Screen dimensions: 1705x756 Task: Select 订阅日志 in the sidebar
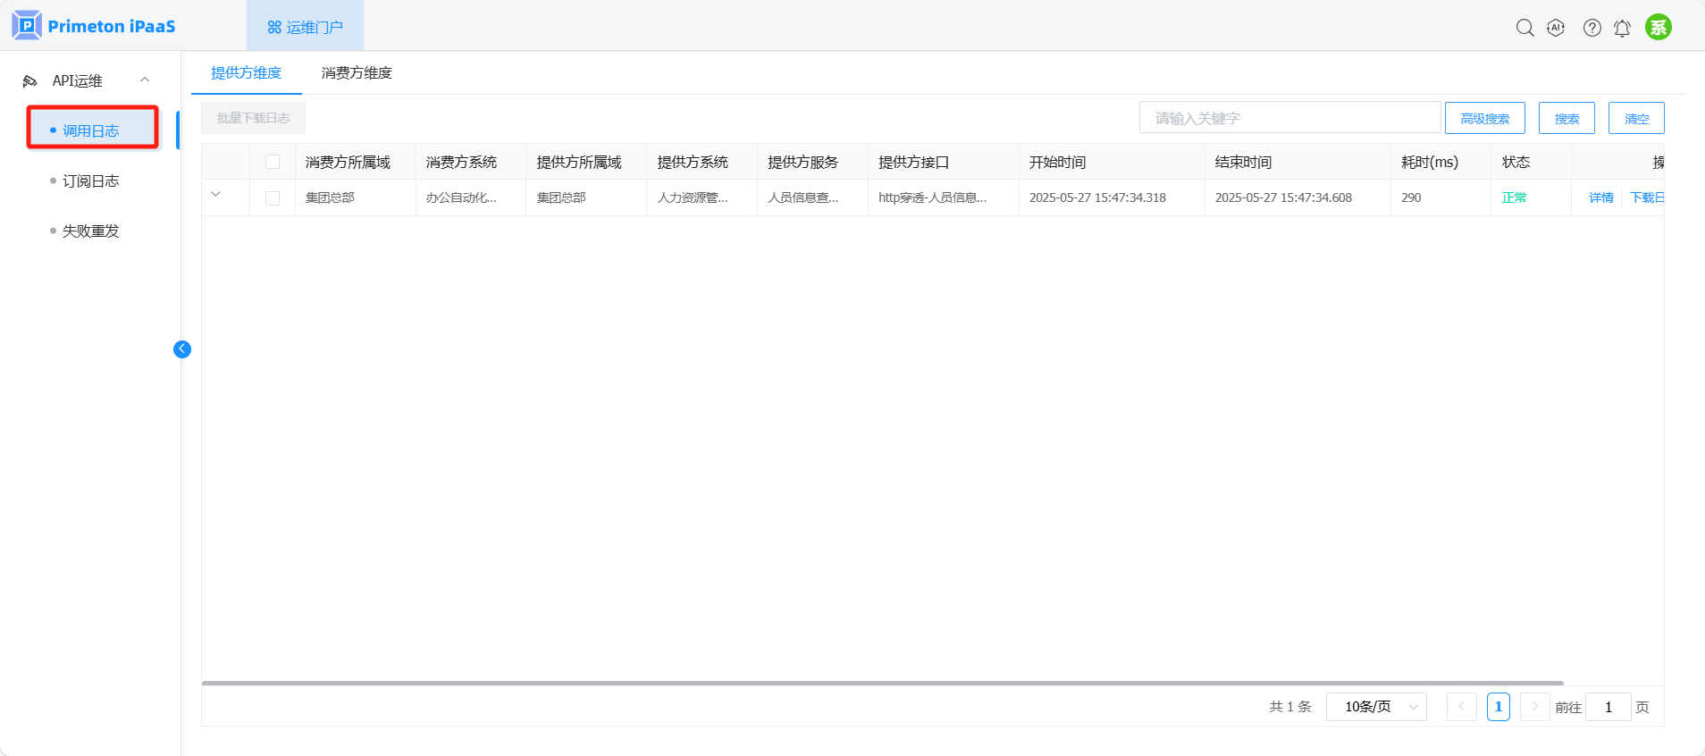(90, 181)
